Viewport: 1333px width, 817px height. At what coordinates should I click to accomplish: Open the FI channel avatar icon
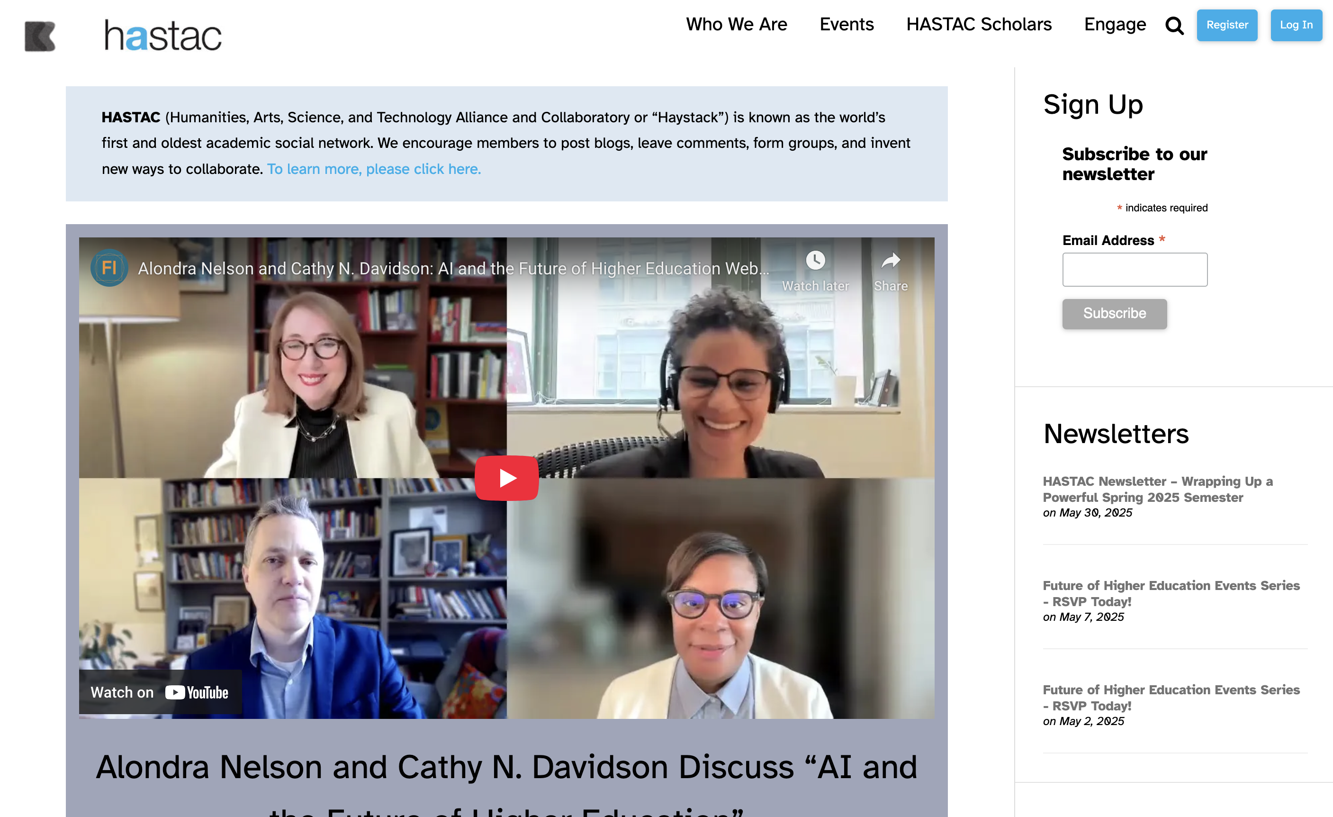[x=109, y=268]
